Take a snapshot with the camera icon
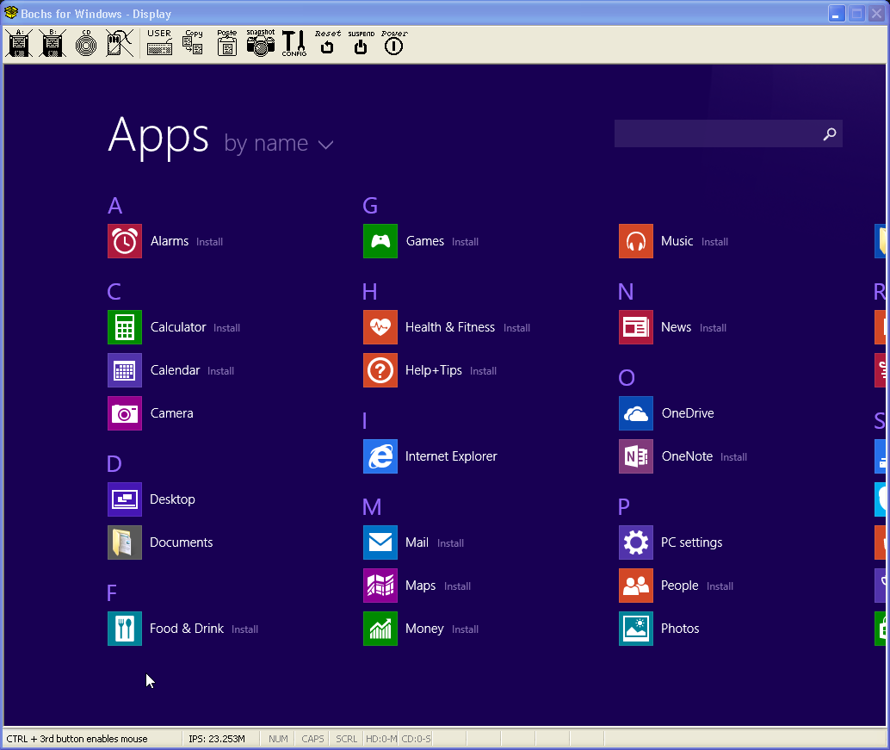This screenshot has height=750, width=890. click(x=261, y=43)
